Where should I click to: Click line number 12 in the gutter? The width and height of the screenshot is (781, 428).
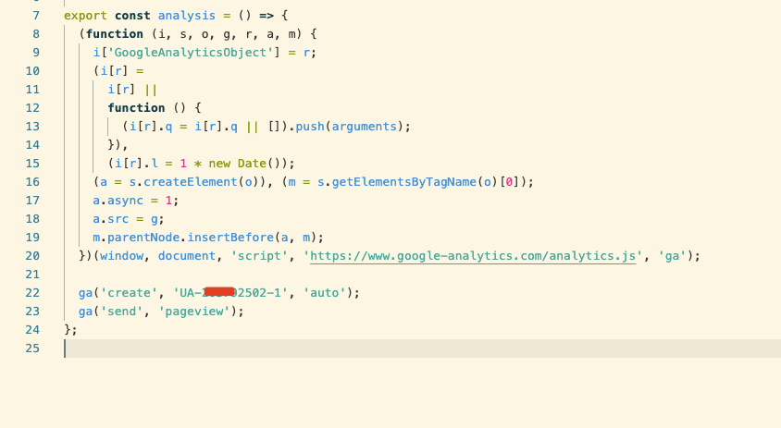32,108
